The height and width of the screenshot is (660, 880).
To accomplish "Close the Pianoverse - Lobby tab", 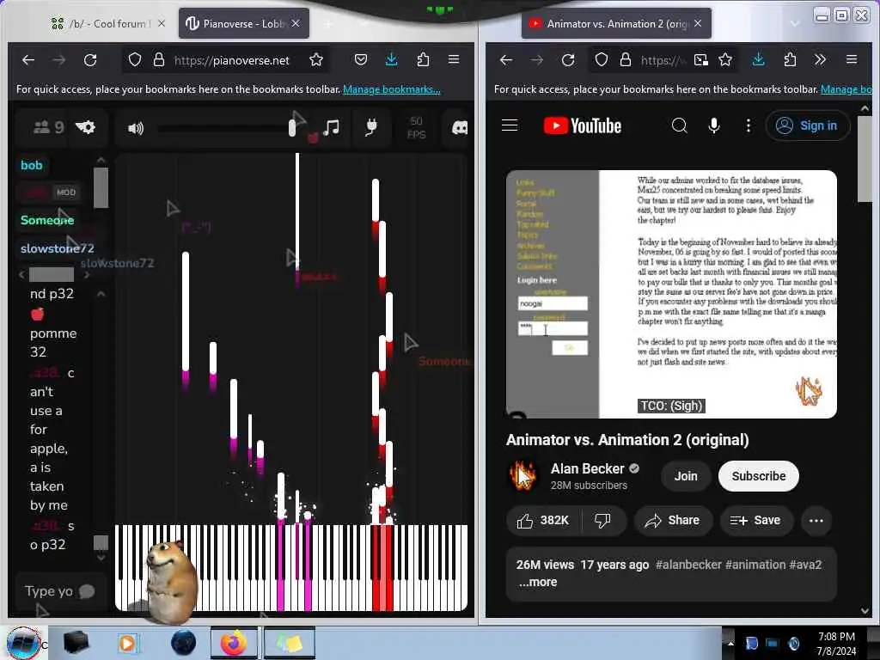I will (x=296, y=23).
